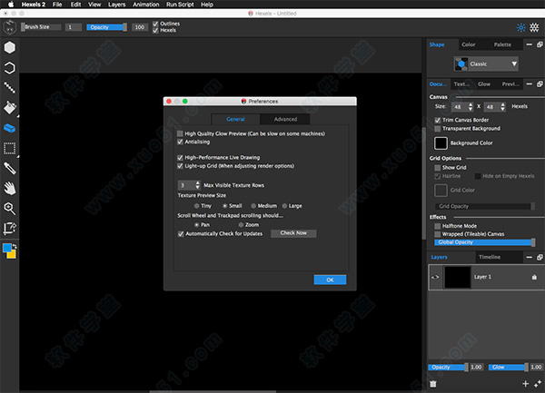Open the Palette panel tab
This screenshot has width=545, height=393.
point(502,44)
